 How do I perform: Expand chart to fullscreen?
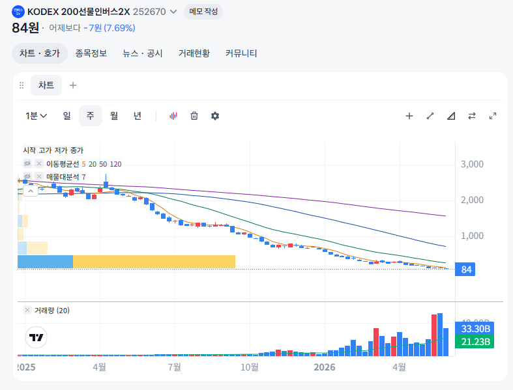(x=493, y=116)
